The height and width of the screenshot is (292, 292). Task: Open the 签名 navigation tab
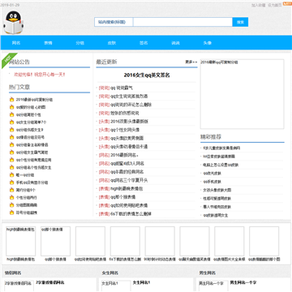144,43
